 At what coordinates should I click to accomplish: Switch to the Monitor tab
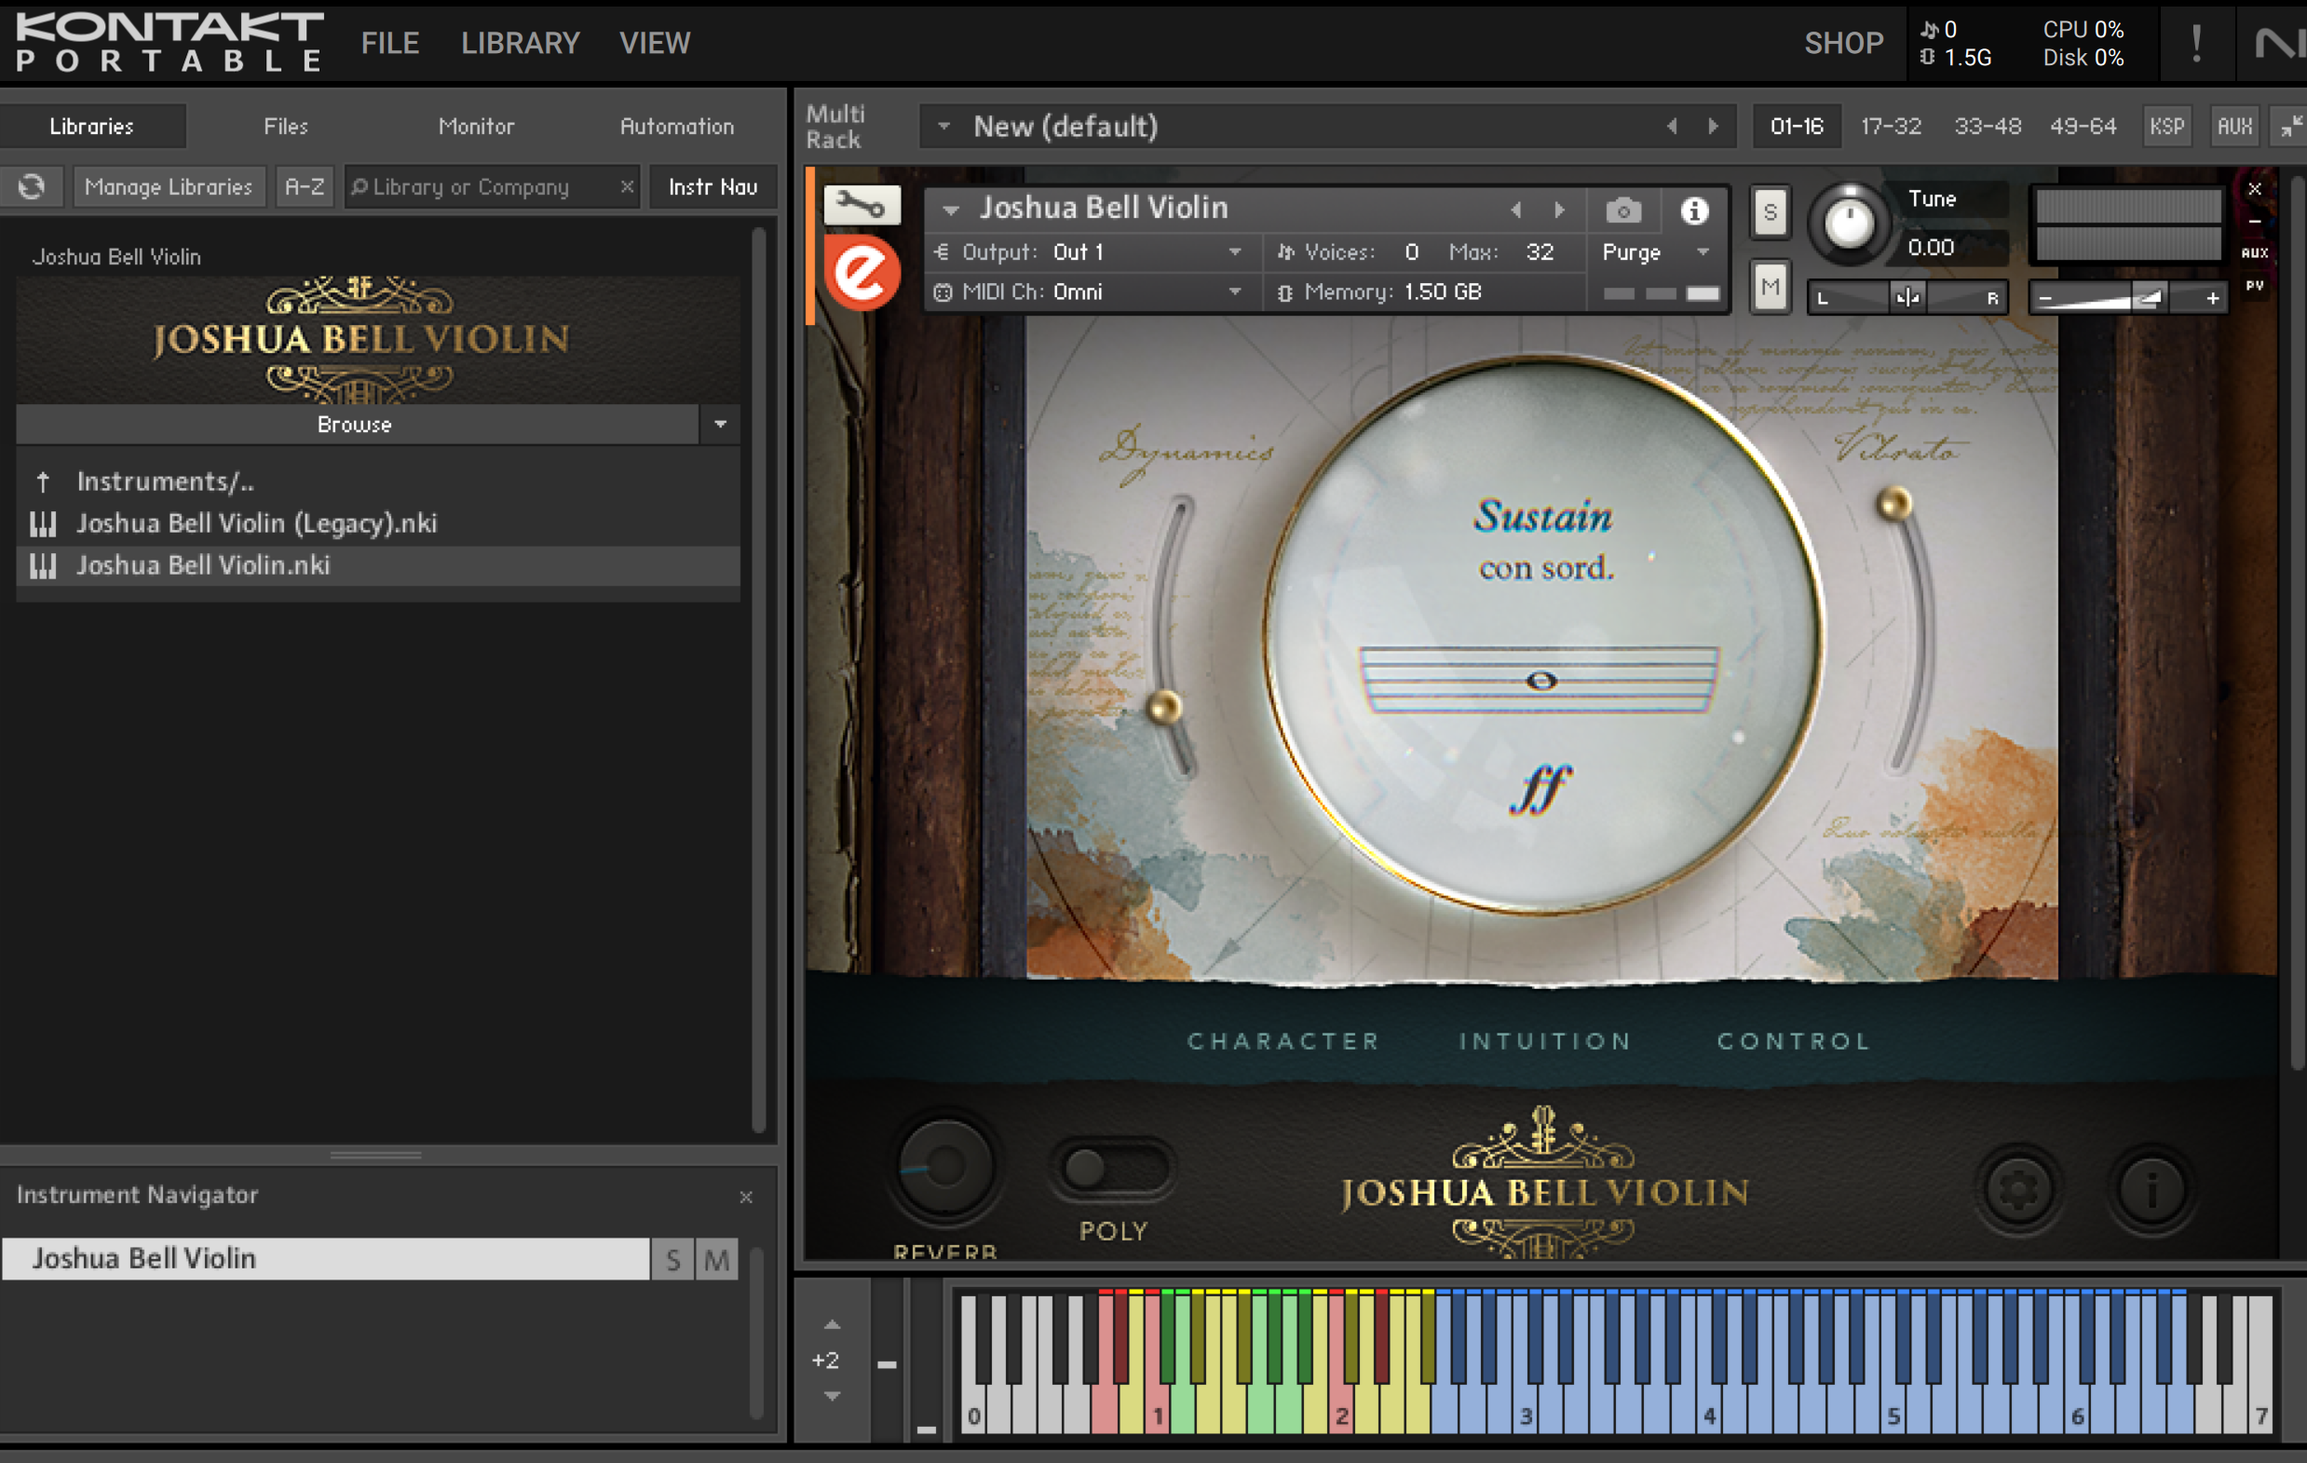pos(476,127)
